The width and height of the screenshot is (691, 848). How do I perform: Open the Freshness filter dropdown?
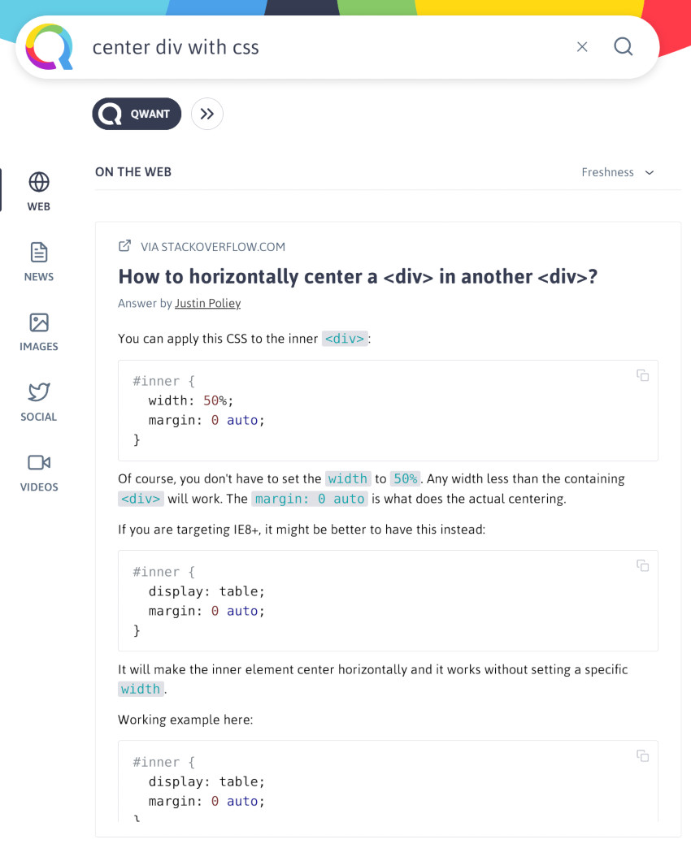[x=617, y=172]
